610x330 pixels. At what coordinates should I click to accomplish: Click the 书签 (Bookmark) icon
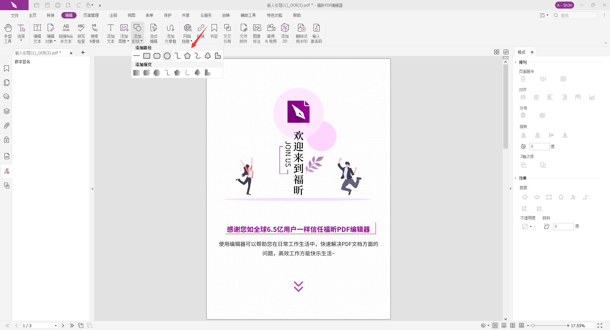pyautogui.click(x=214, y=32)
